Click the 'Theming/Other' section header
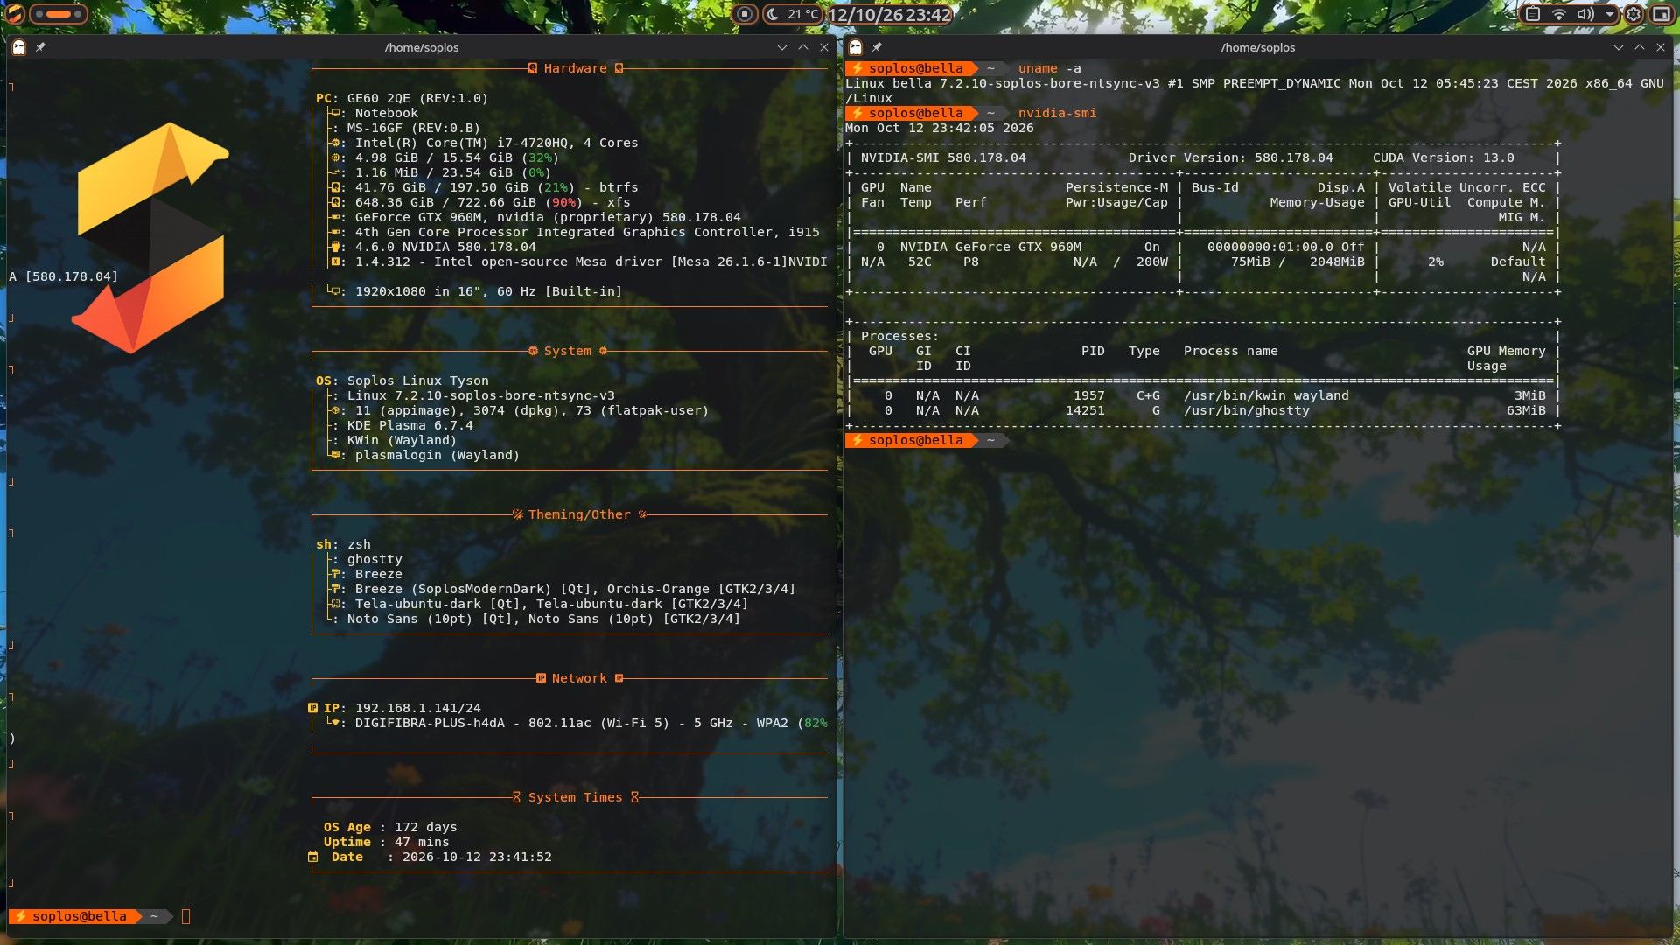 tap(578, 514)
